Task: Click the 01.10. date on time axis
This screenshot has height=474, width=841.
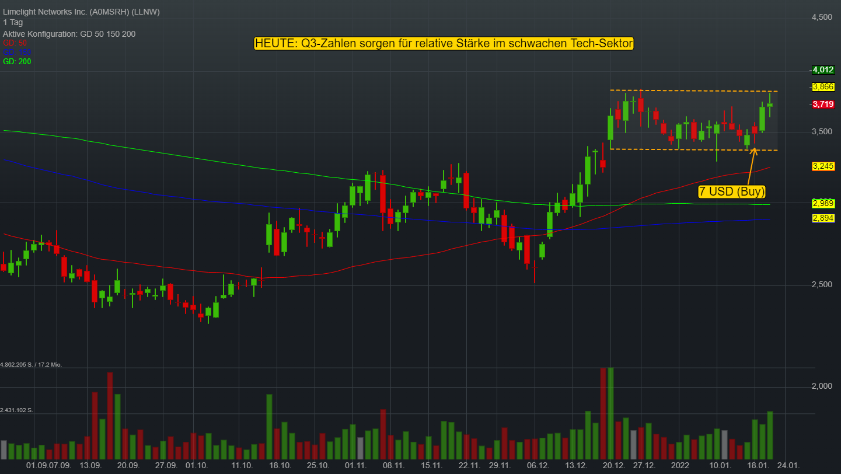Action: pos(197,466)
